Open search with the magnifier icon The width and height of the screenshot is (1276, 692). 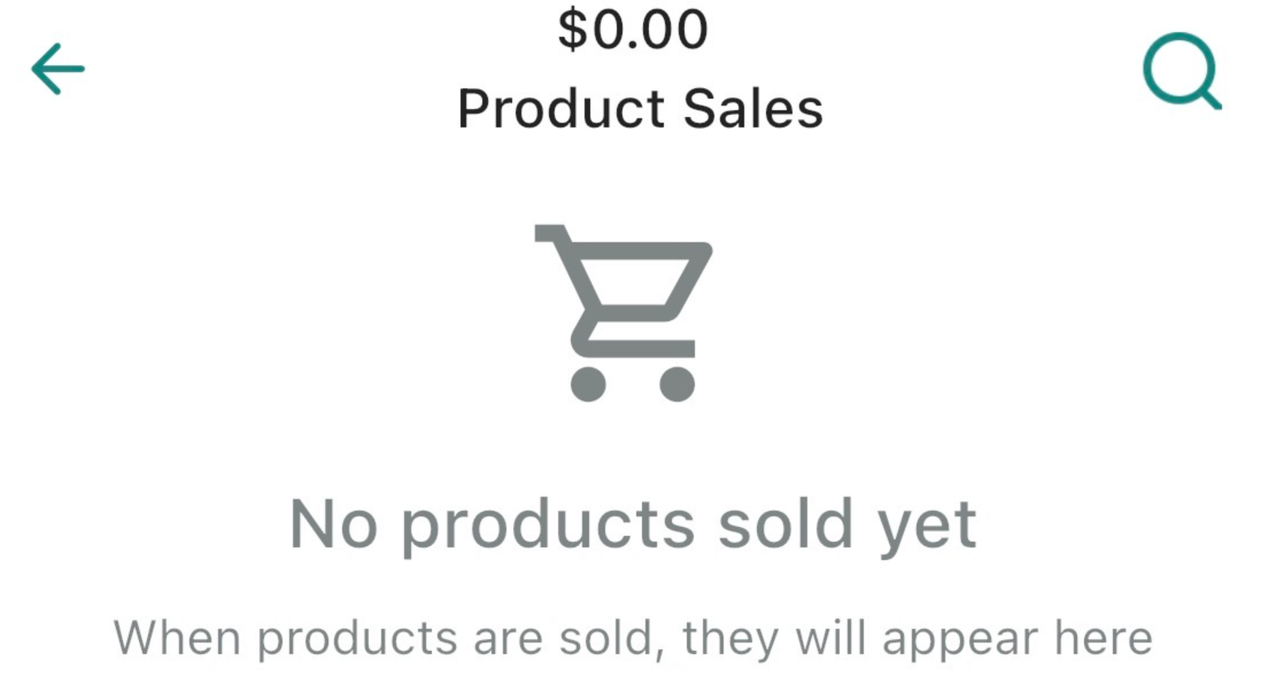(1181, 71)
